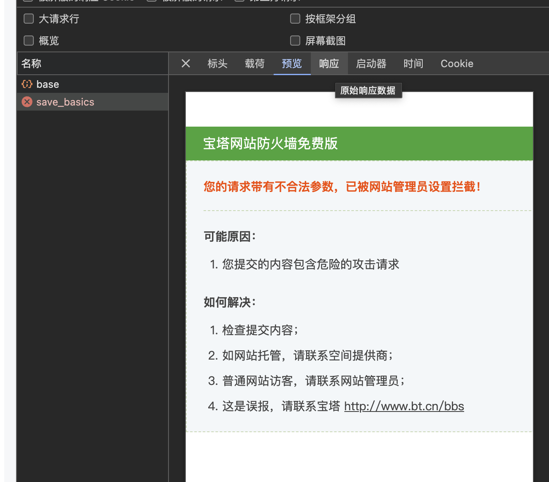The width and height of the screenshot is (549, 482).
Task: Click the 这是误报，请联系宝塔 text
Action: [x=281, y=406]
